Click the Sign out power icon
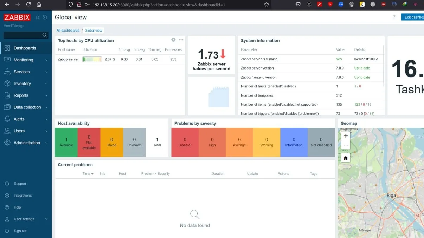The height and width of the screenshot is (238, 424). tap(8, 231)
